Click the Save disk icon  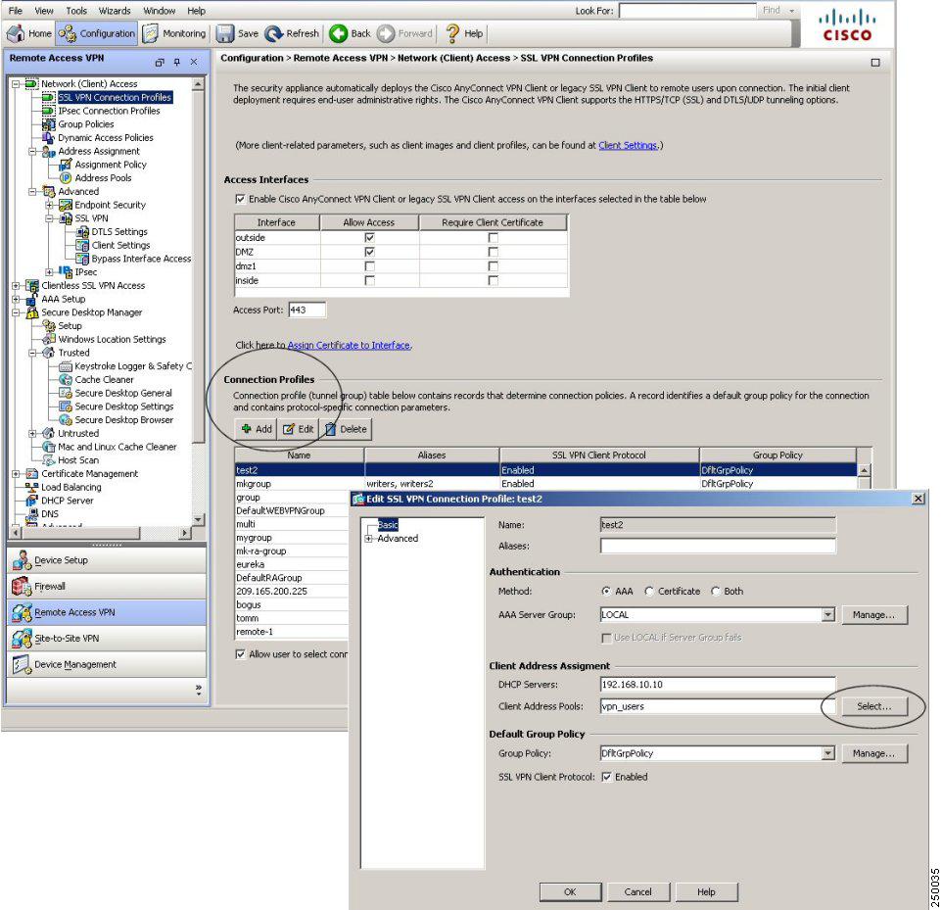tap(224, 33)
